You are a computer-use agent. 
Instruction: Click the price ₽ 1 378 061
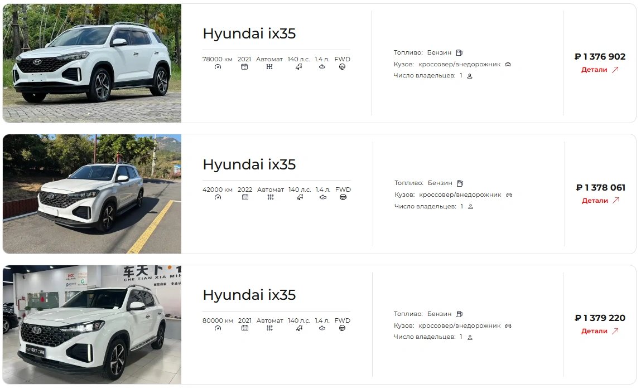600,188
